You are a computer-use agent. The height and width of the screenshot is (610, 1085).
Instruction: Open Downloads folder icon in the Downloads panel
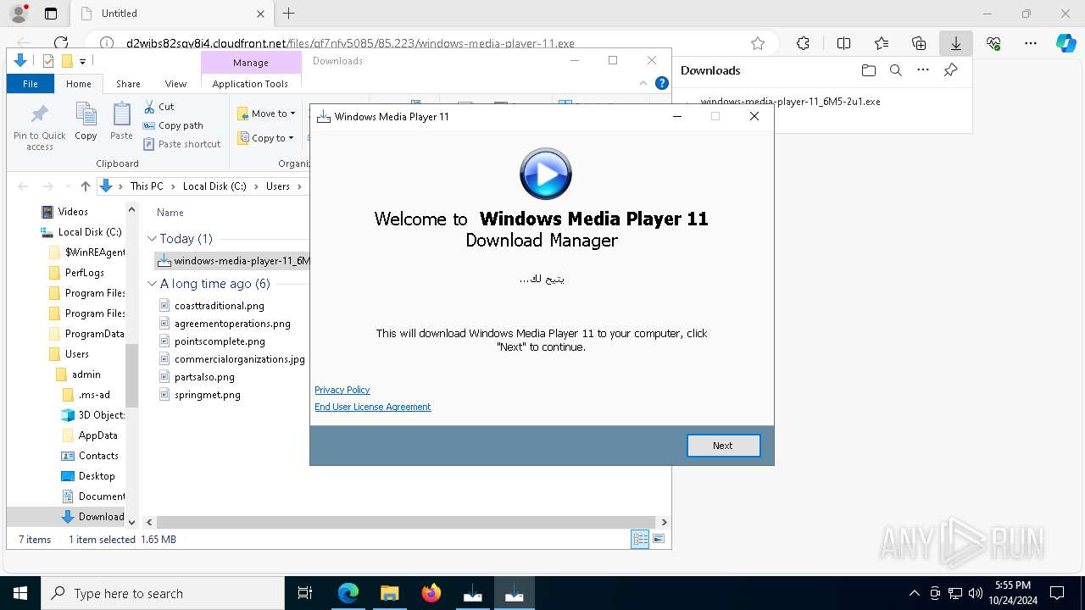click(x=868, y=70)
